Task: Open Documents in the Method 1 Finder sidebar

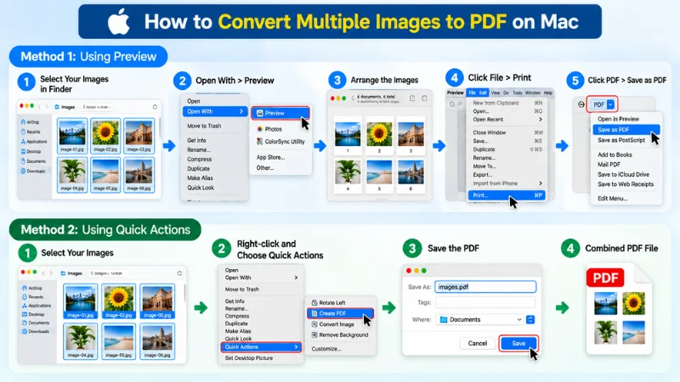Action: [x=33, y=161]
